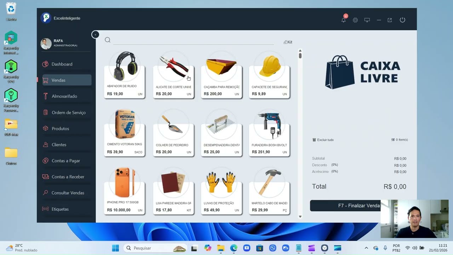Click the Contas a Receber icon
Image resolution: width=453 pixels, height=255 pixels.
tap(45, 177)
